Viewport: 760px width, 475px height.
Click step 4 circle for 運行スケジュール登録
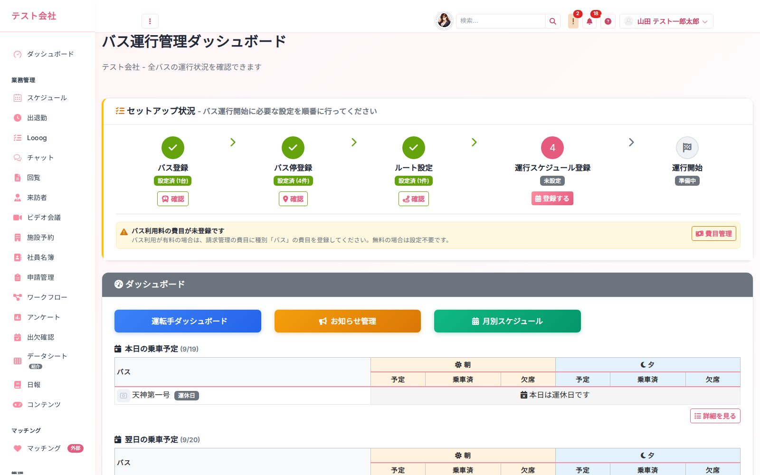coord(552,148)
